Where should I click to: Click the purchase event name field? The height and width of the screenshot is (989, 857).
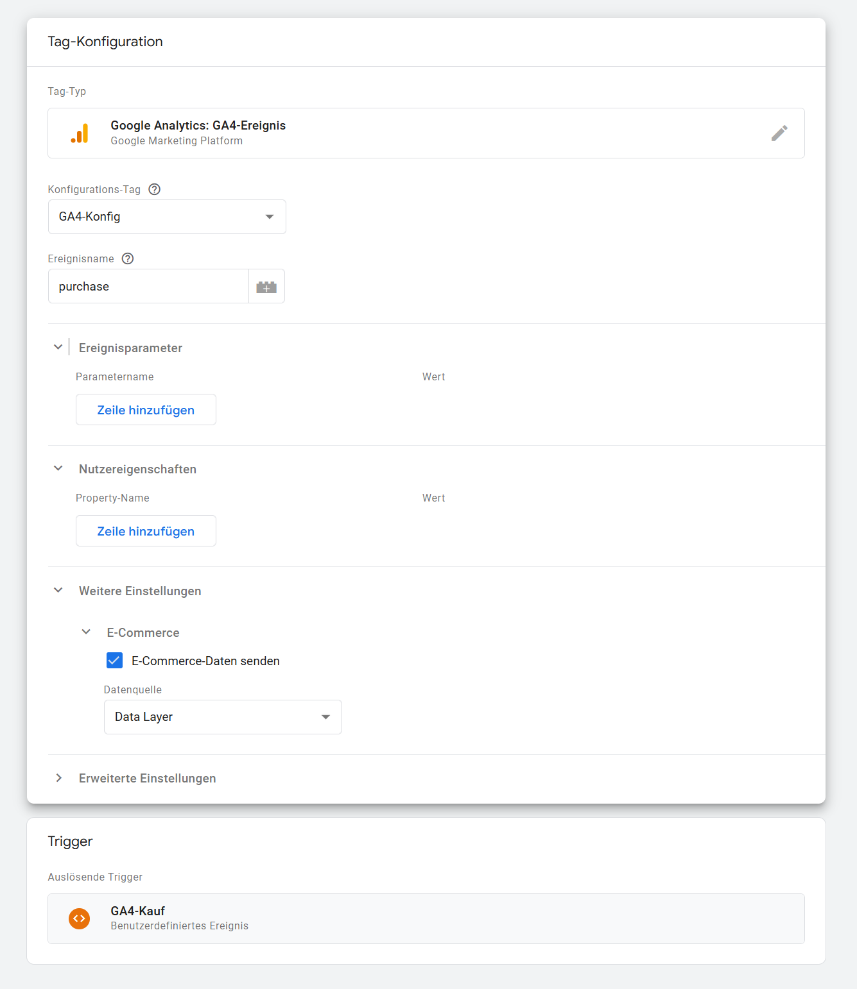pyautogui.click(x=148, y=287)
